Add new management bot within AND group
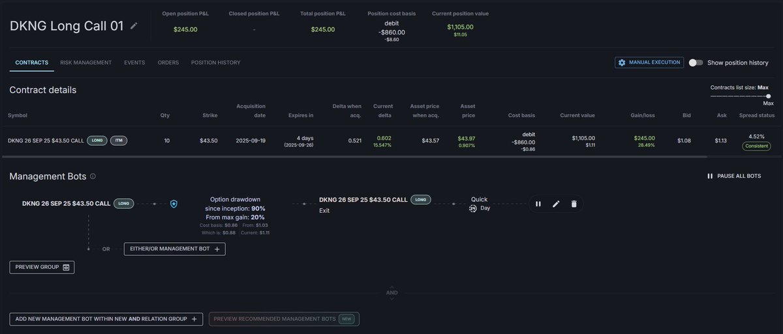The height and width of the screenshot is (334, 783). coord(106,319)
